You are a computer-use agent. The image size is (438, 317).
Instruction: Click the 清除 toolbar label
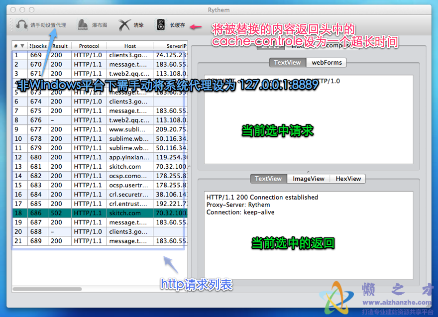(138, 25)
